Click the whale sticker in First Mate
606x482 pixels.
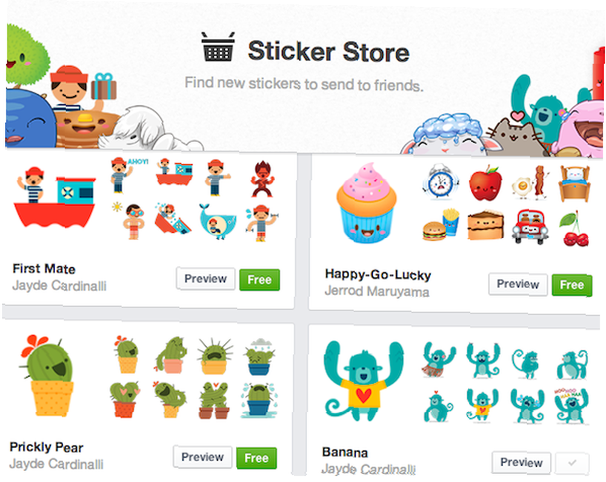(217, 221)
